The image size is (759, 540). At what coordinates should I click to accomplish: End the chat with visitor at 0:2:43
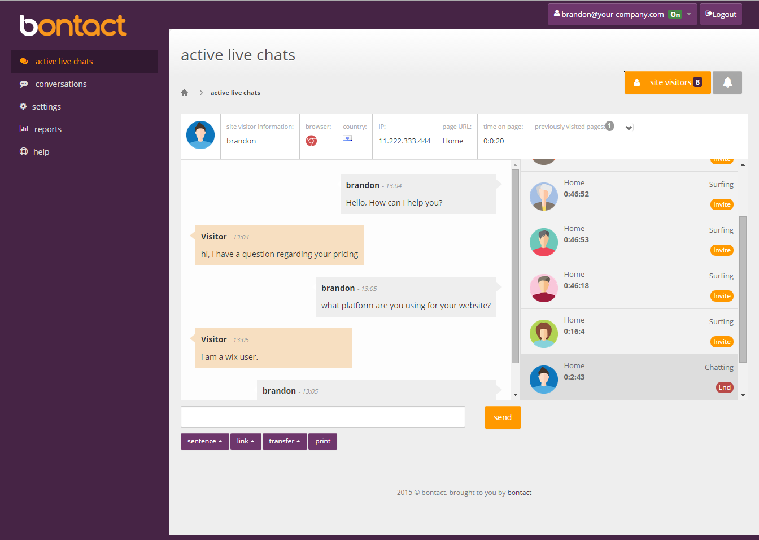pyautogui.click(x=725, y=387)
